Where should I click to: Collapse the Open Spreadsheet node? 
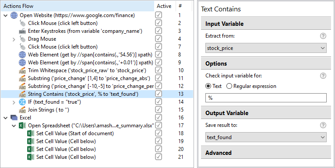click(x=14, y=126)
